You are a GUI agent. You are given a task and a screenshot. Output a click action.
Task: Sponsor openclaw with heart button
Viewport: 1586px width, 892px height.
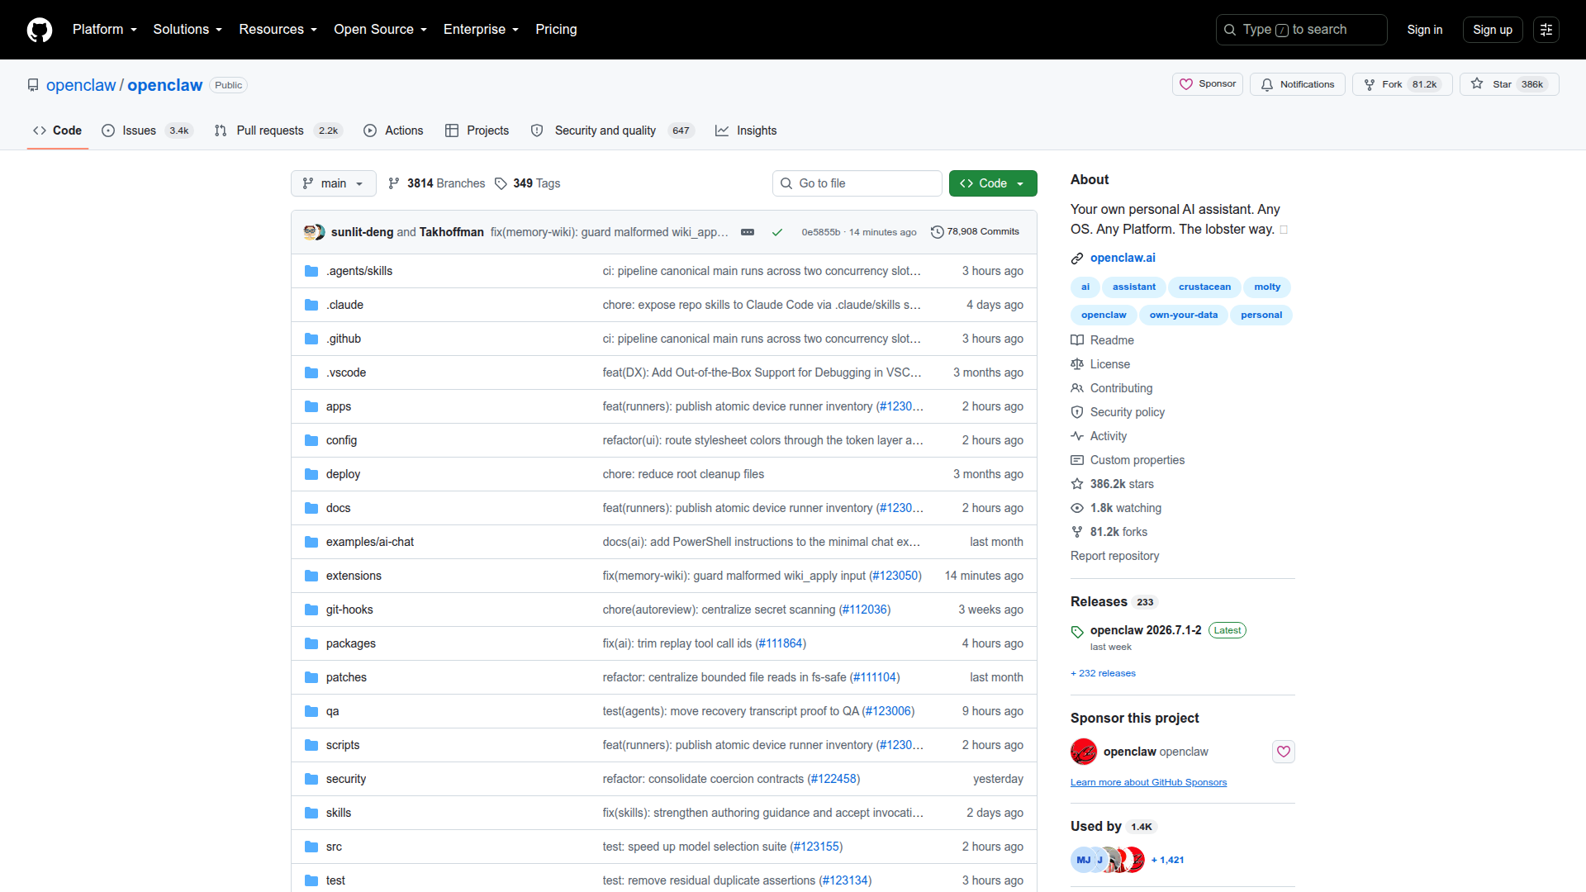(1284, 752)
